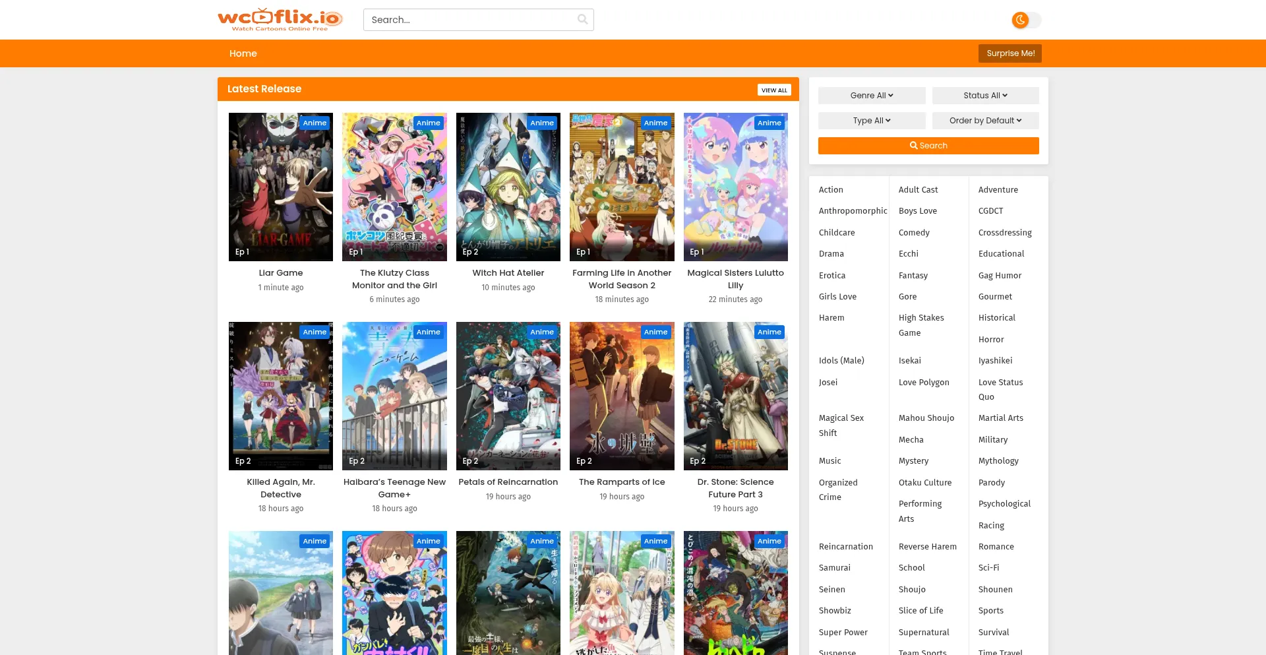Click Farming Life in Another World Season 2 title
The width and height of the screenshot is (1266, 655).
click(x=622, y=279)
